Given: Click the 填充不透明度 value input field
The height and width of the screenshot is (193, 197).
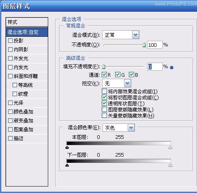Looking at the screenshot, I should pos(154,67).
